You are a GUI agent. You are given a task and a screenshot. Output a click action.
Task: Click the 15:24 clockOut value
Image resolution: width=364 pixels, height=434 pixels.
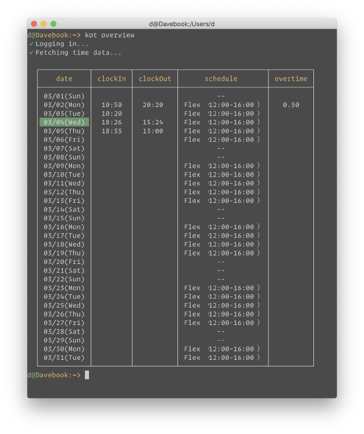click(x=153, y=122)
